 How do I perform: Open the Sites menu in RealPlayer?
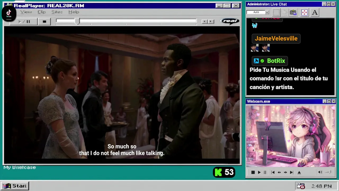pyautogui.click(x=57, y=12)
